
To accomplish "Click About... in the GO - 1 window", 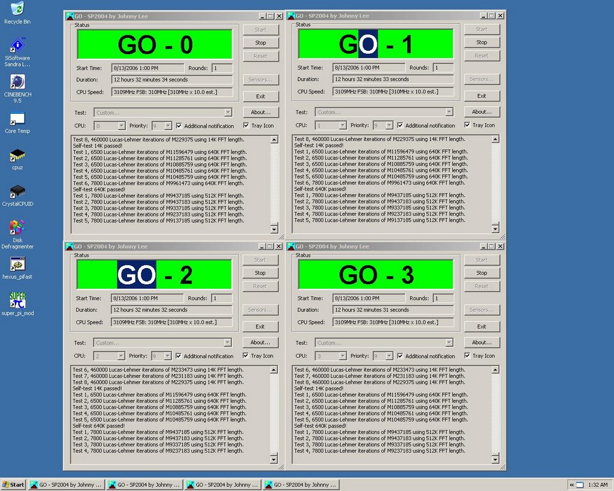I will click(x=482, y=112).
